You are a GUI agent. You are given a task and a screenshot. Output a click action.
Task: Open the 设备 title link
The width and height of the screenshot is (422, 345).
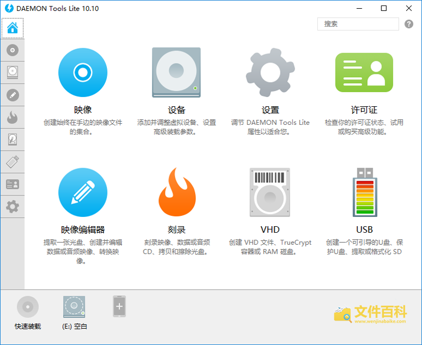(176, 110)
